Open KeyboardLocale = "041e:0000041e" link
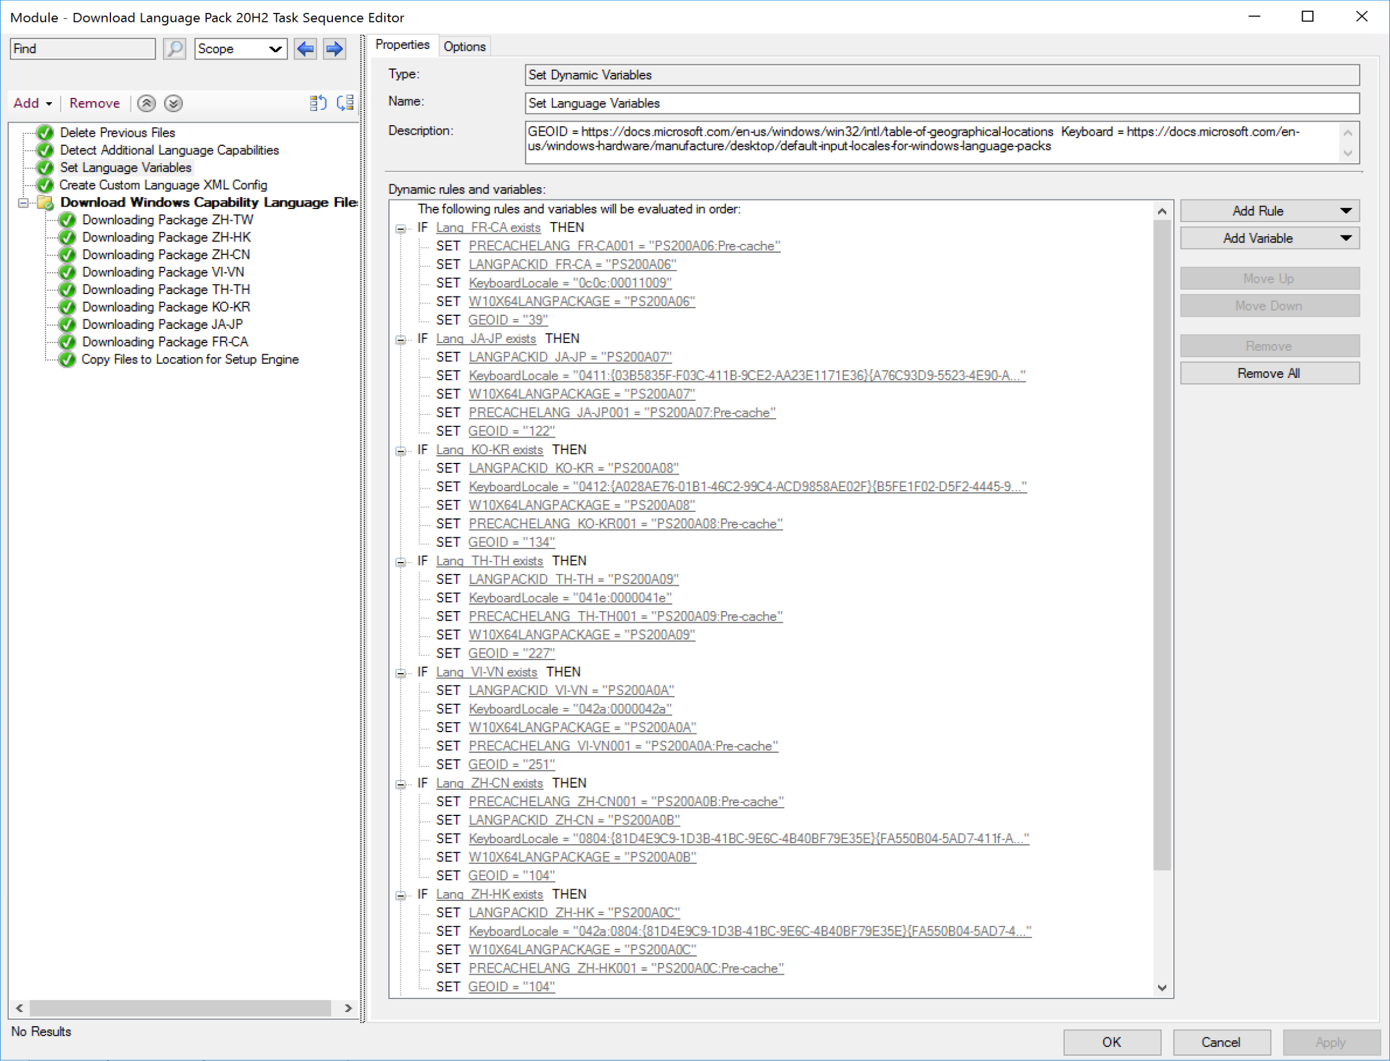Image resolution: width=1390 pixels, height=1061 pixels. (x=570, y=598)
